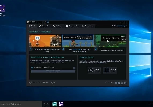Image resolution: width=153 pixels, height=107 pixels.
Task: Expand the Hello cheesekeep user menu
Action: 119,26
